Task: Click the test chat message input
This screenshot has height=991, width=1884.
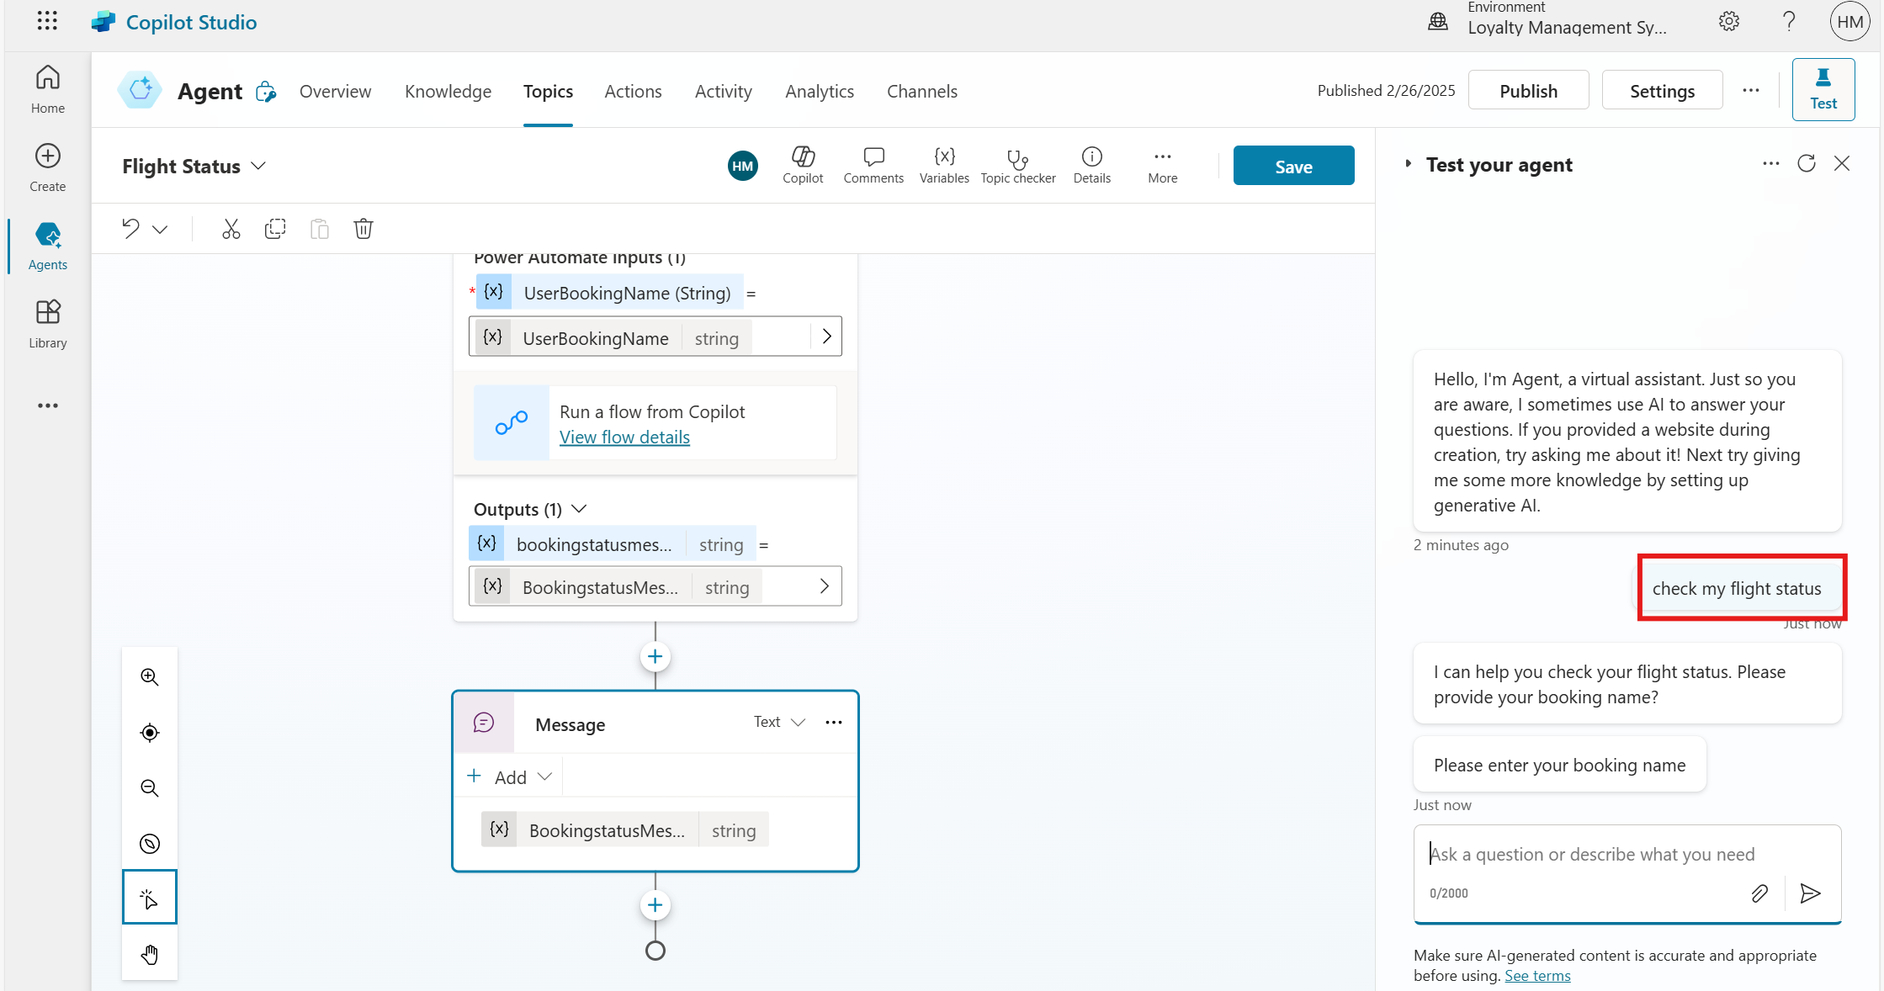Action: (x=1590, y=855)
